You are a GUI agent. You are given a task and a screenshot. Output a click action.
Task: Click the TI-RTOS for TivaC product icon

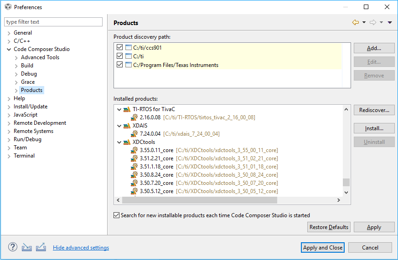(127, 109)
